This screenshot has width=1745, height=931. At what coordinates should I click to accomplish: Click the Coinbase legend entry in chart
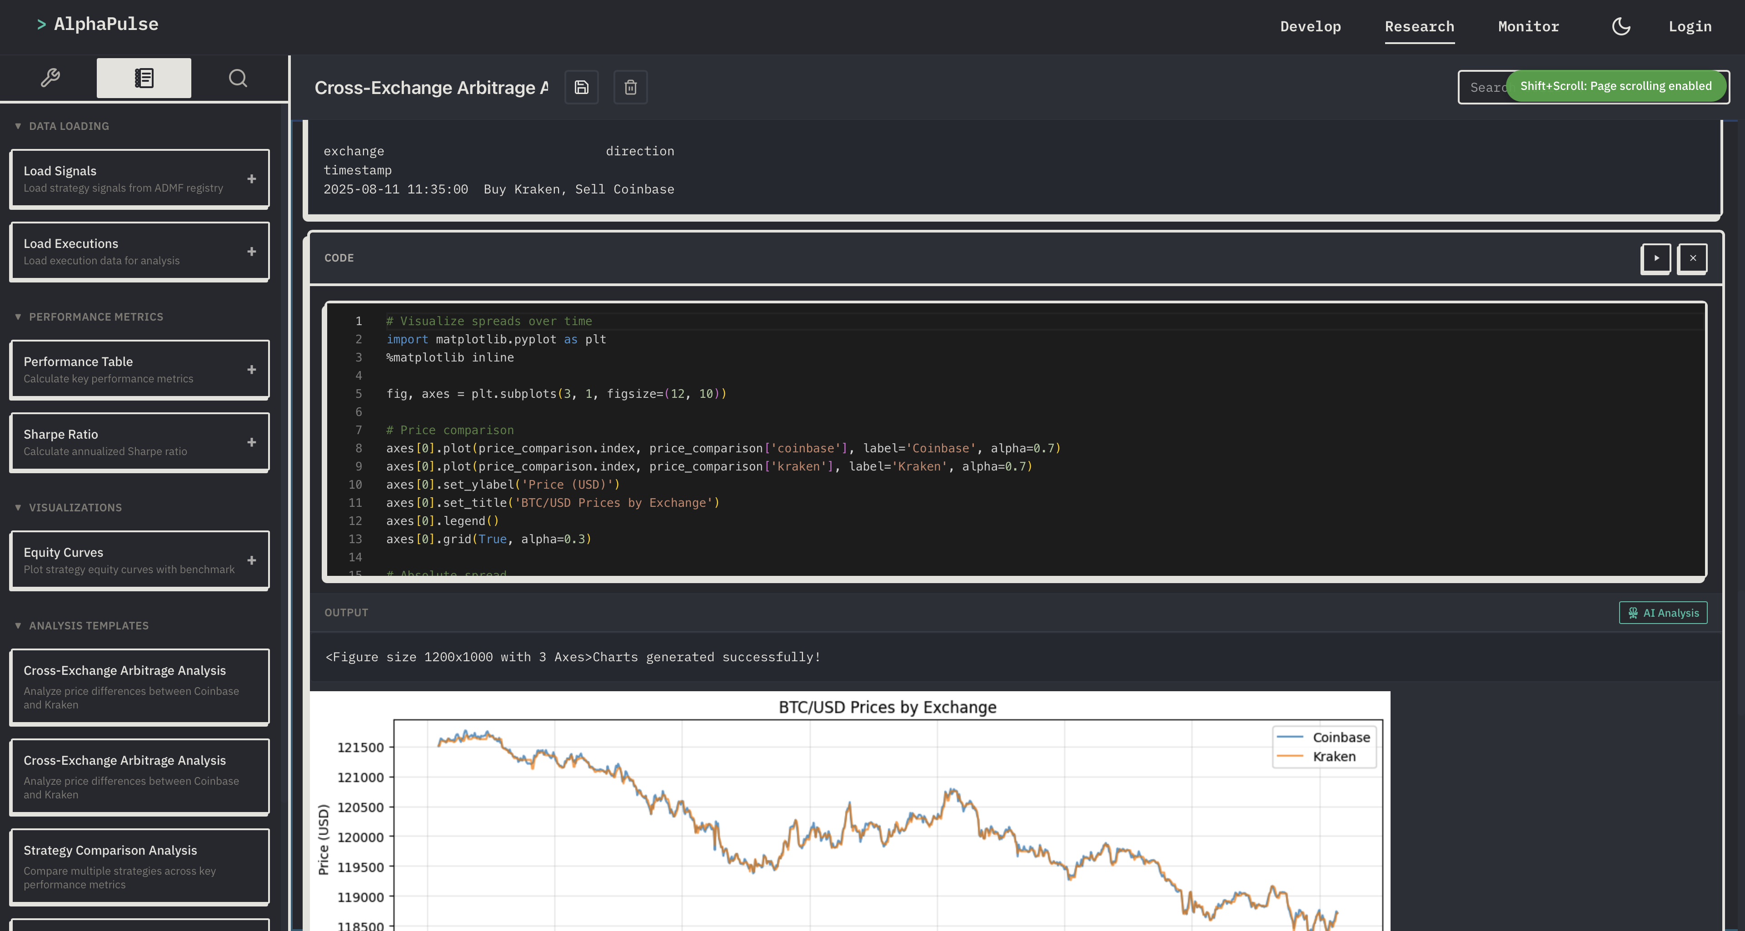pos(1323,738)
